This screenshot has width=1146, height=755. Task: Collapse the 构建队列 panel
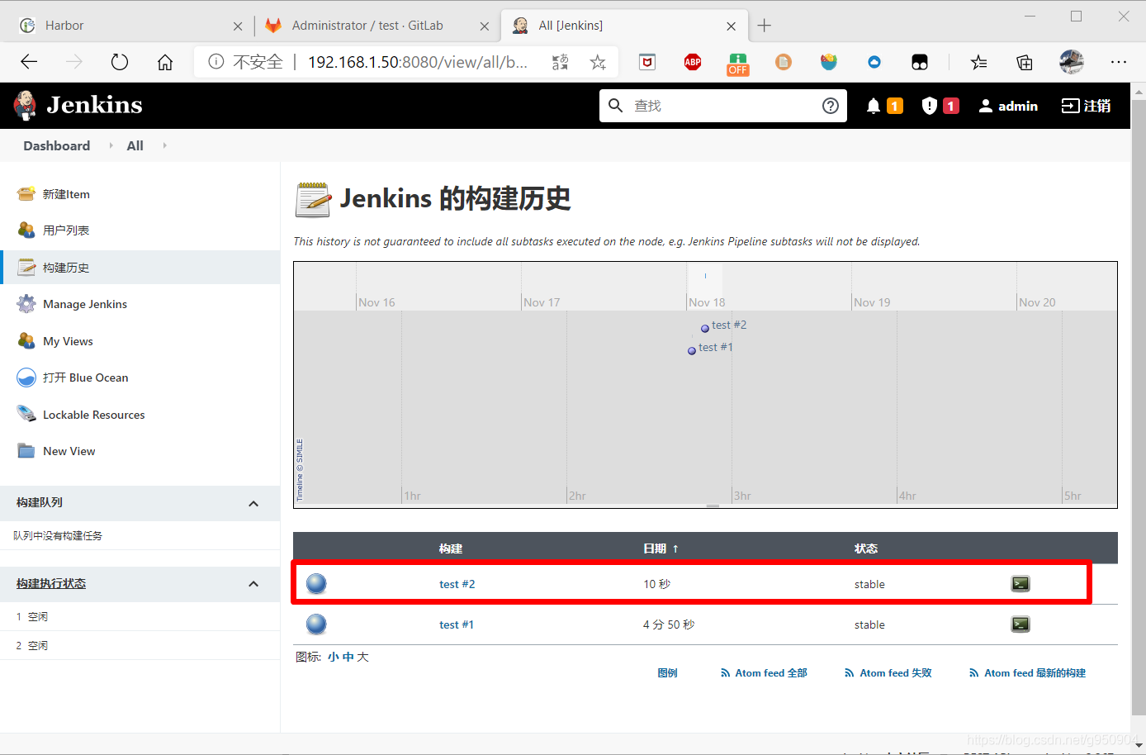253,503
